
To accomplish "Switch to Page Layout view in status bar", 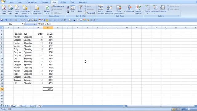I will point(176,109).
